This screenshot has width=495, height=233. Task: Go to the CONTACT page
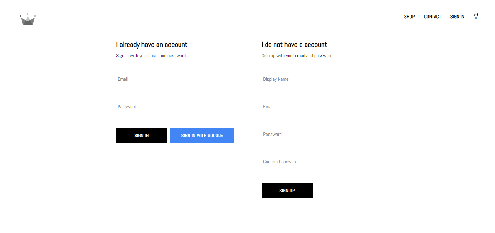432,17
